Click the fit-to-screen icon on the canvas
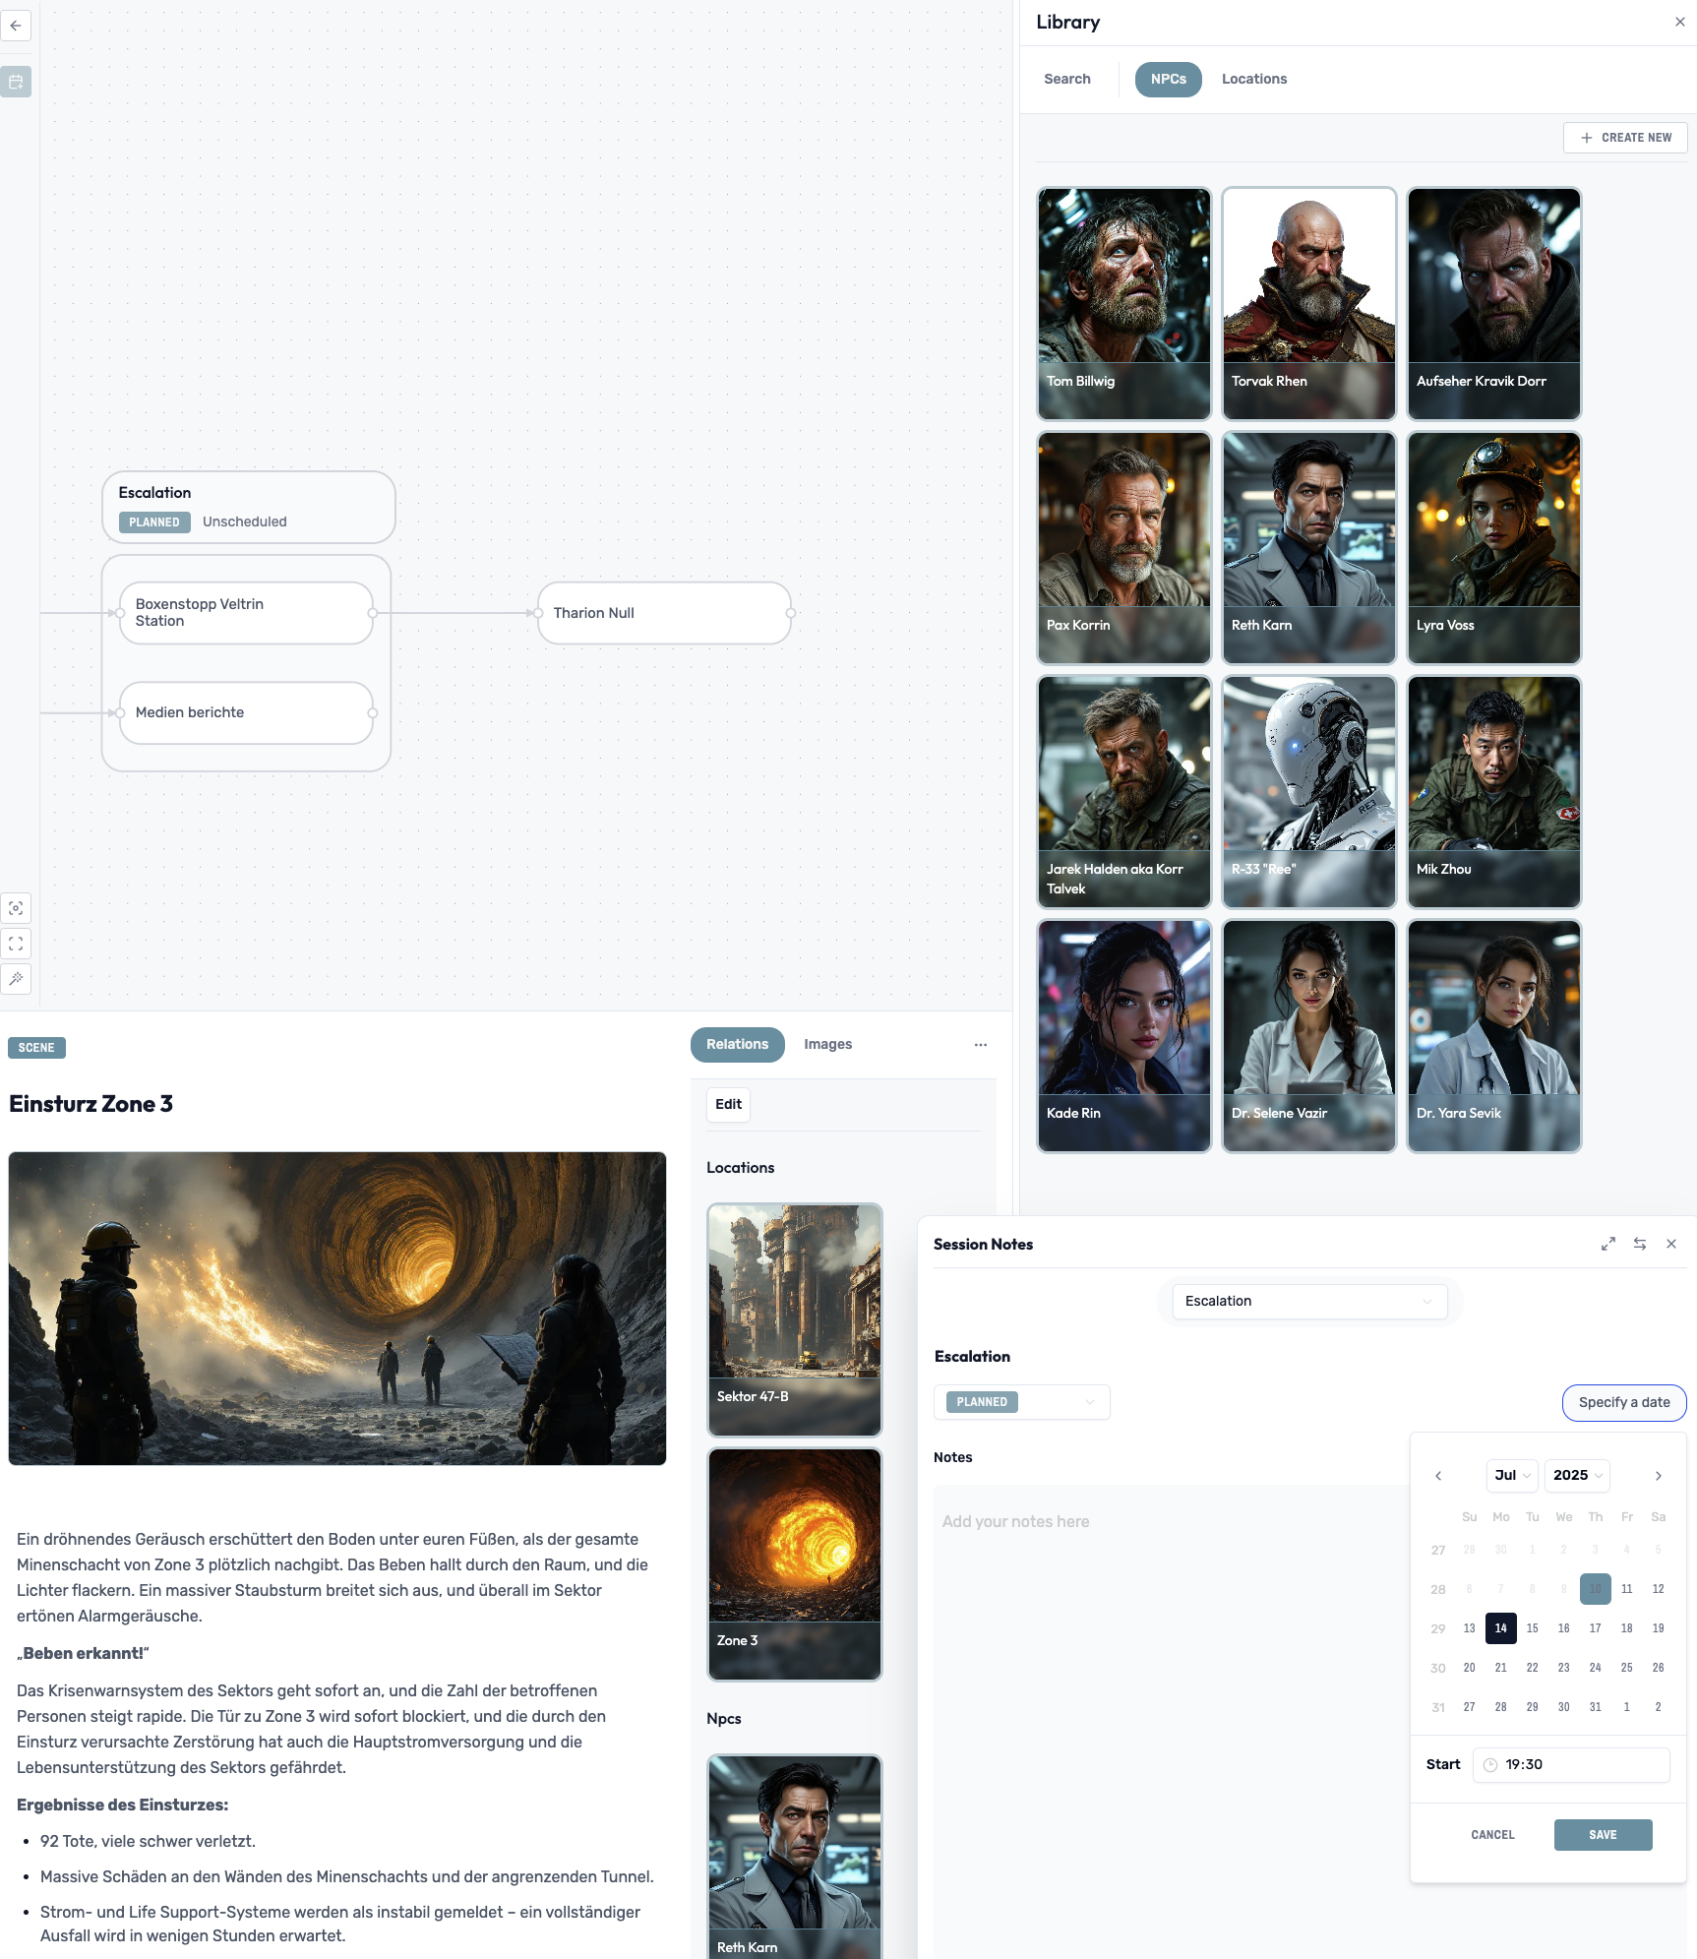The image size is (1697, 1959). coord(16,944)
